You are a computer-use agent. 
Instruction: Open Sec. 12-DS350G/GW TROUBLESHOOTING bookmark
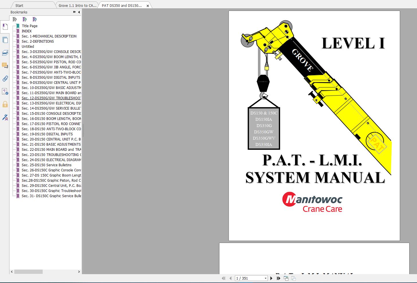click(51, 98)
